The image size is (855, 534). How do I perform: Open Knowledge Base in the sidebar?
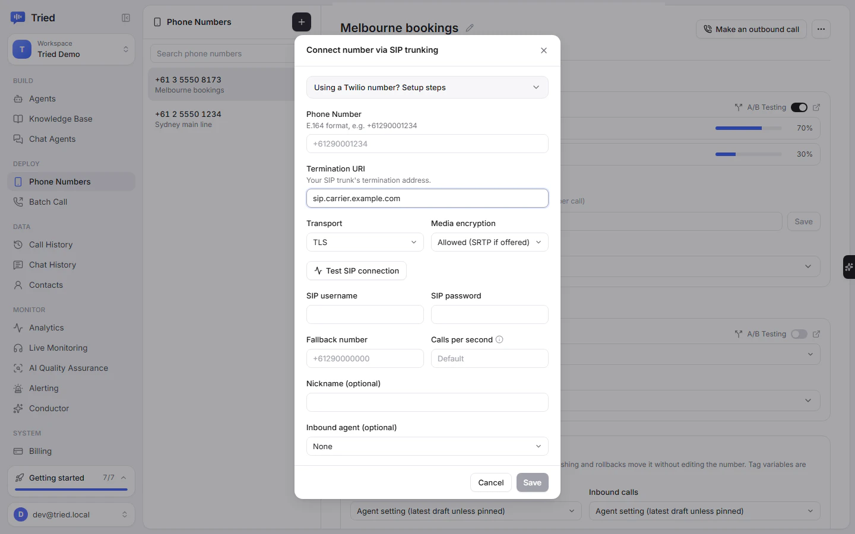pyautogui.click(x=71, y=119)
